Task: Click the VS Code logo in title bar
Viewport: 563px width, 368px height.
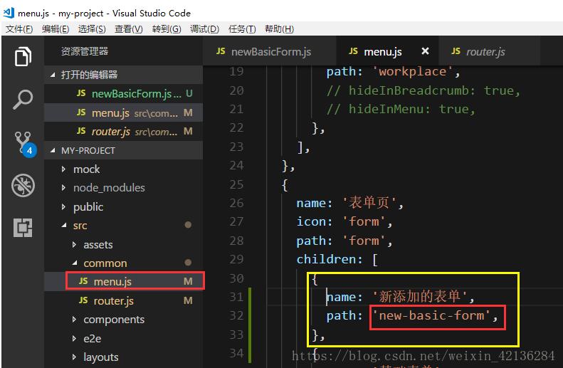Action: pyautogui.click(x=9, y=13)
